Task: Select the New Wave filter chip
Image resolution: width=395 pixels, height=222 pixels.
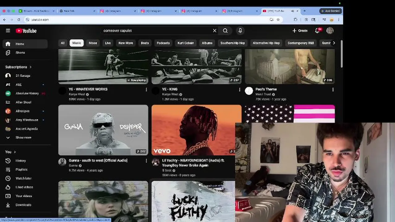Action: coord(126,43)
